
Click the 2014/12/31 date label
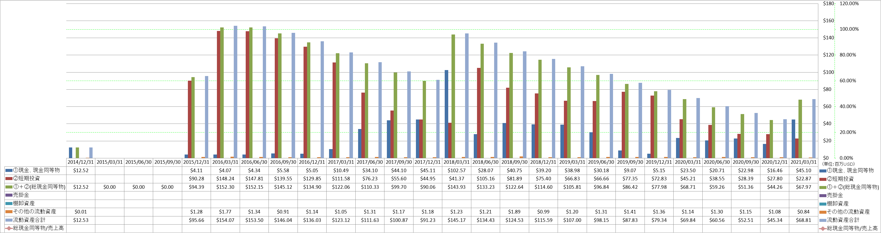(x=81, y=162)
